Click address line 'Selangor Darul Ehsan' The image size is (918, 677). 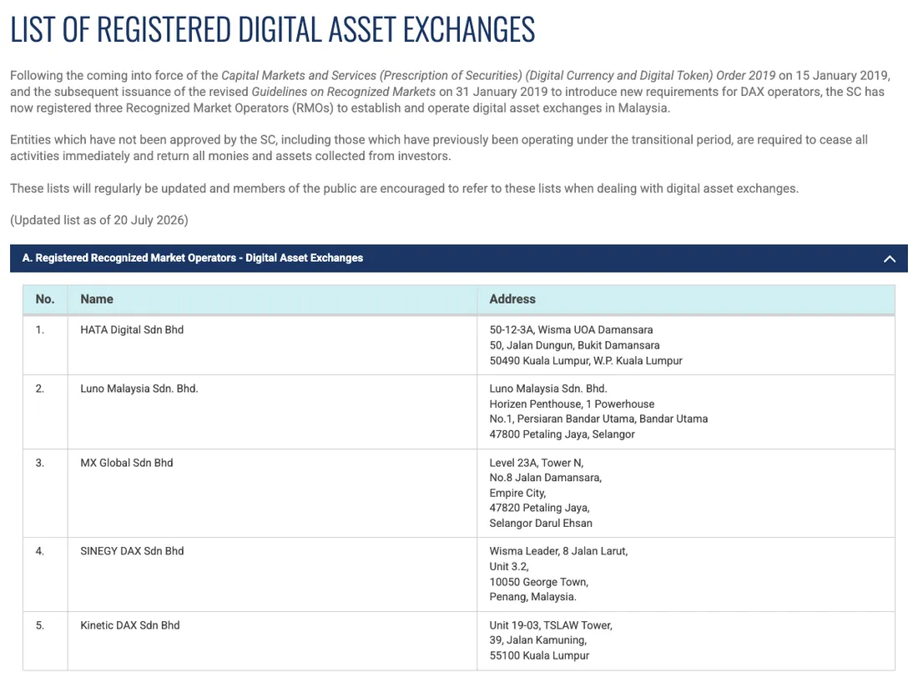coord(541,523)
